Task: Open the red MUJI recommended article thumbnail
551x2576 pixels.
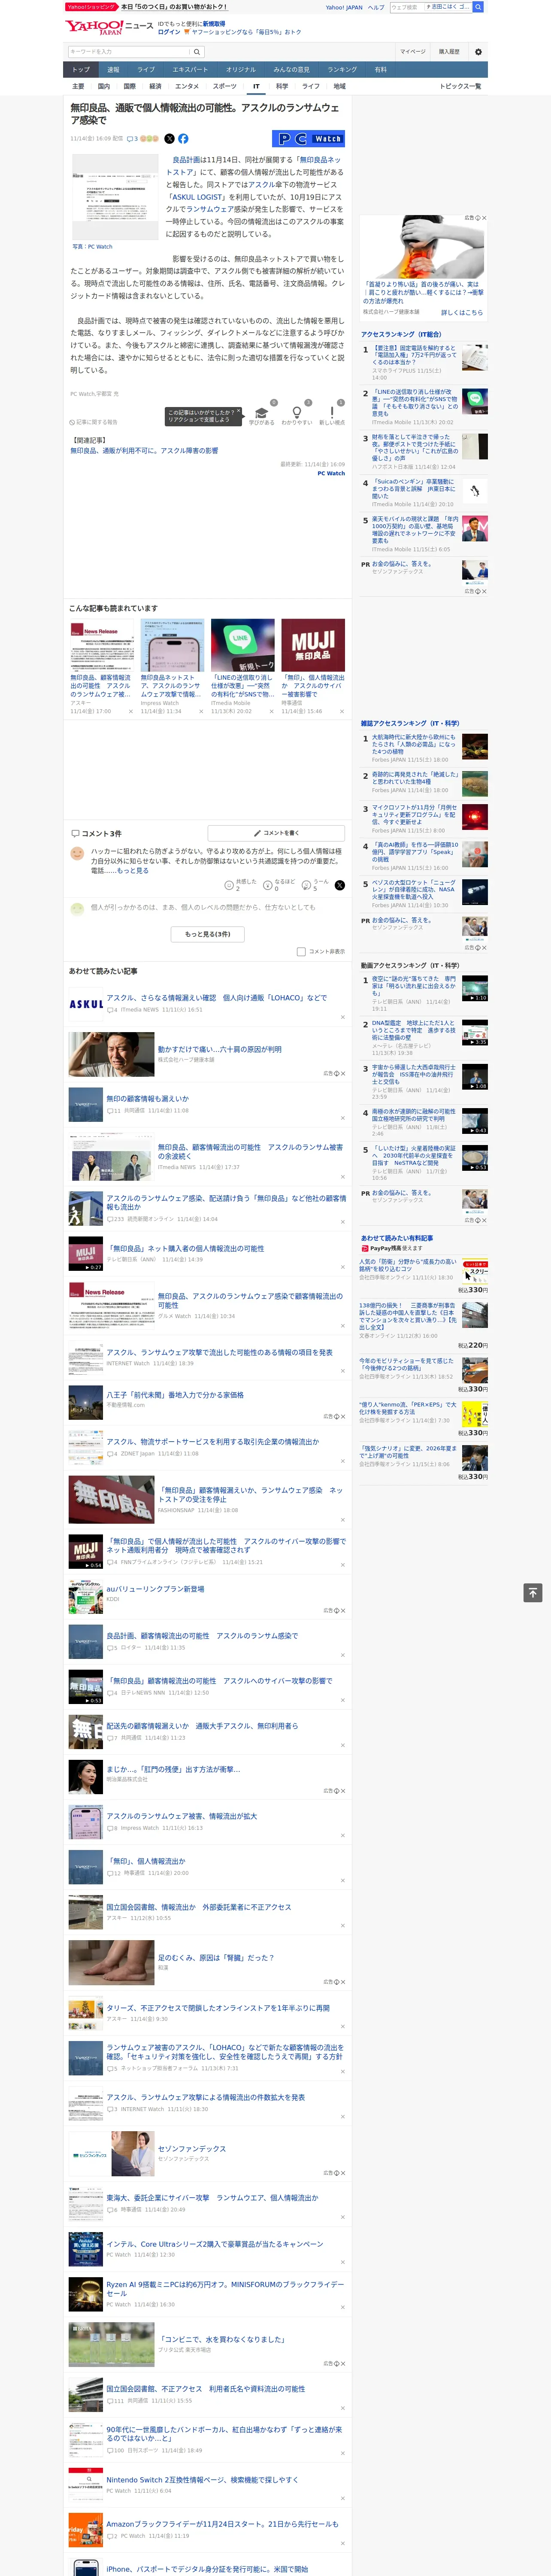Action: pyautogui.click(x=313, y=645)
